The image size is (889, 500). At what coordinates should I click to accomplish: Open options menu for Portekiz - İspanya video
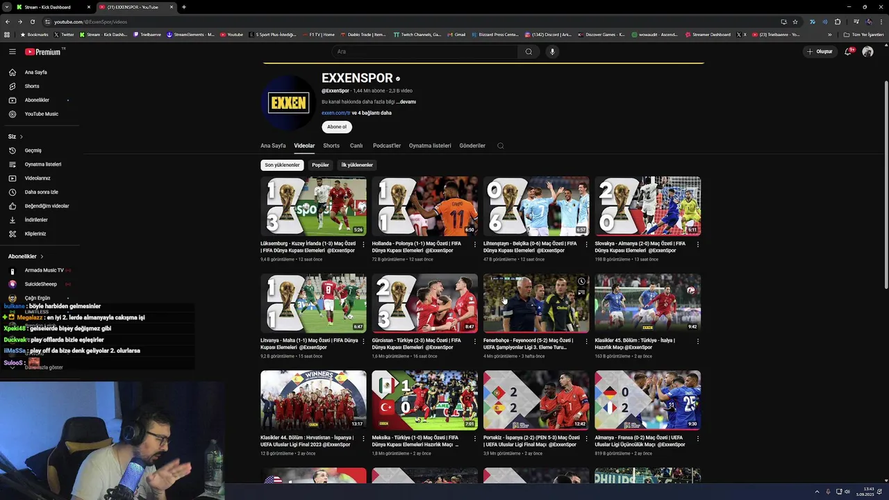tap(586, 438)
